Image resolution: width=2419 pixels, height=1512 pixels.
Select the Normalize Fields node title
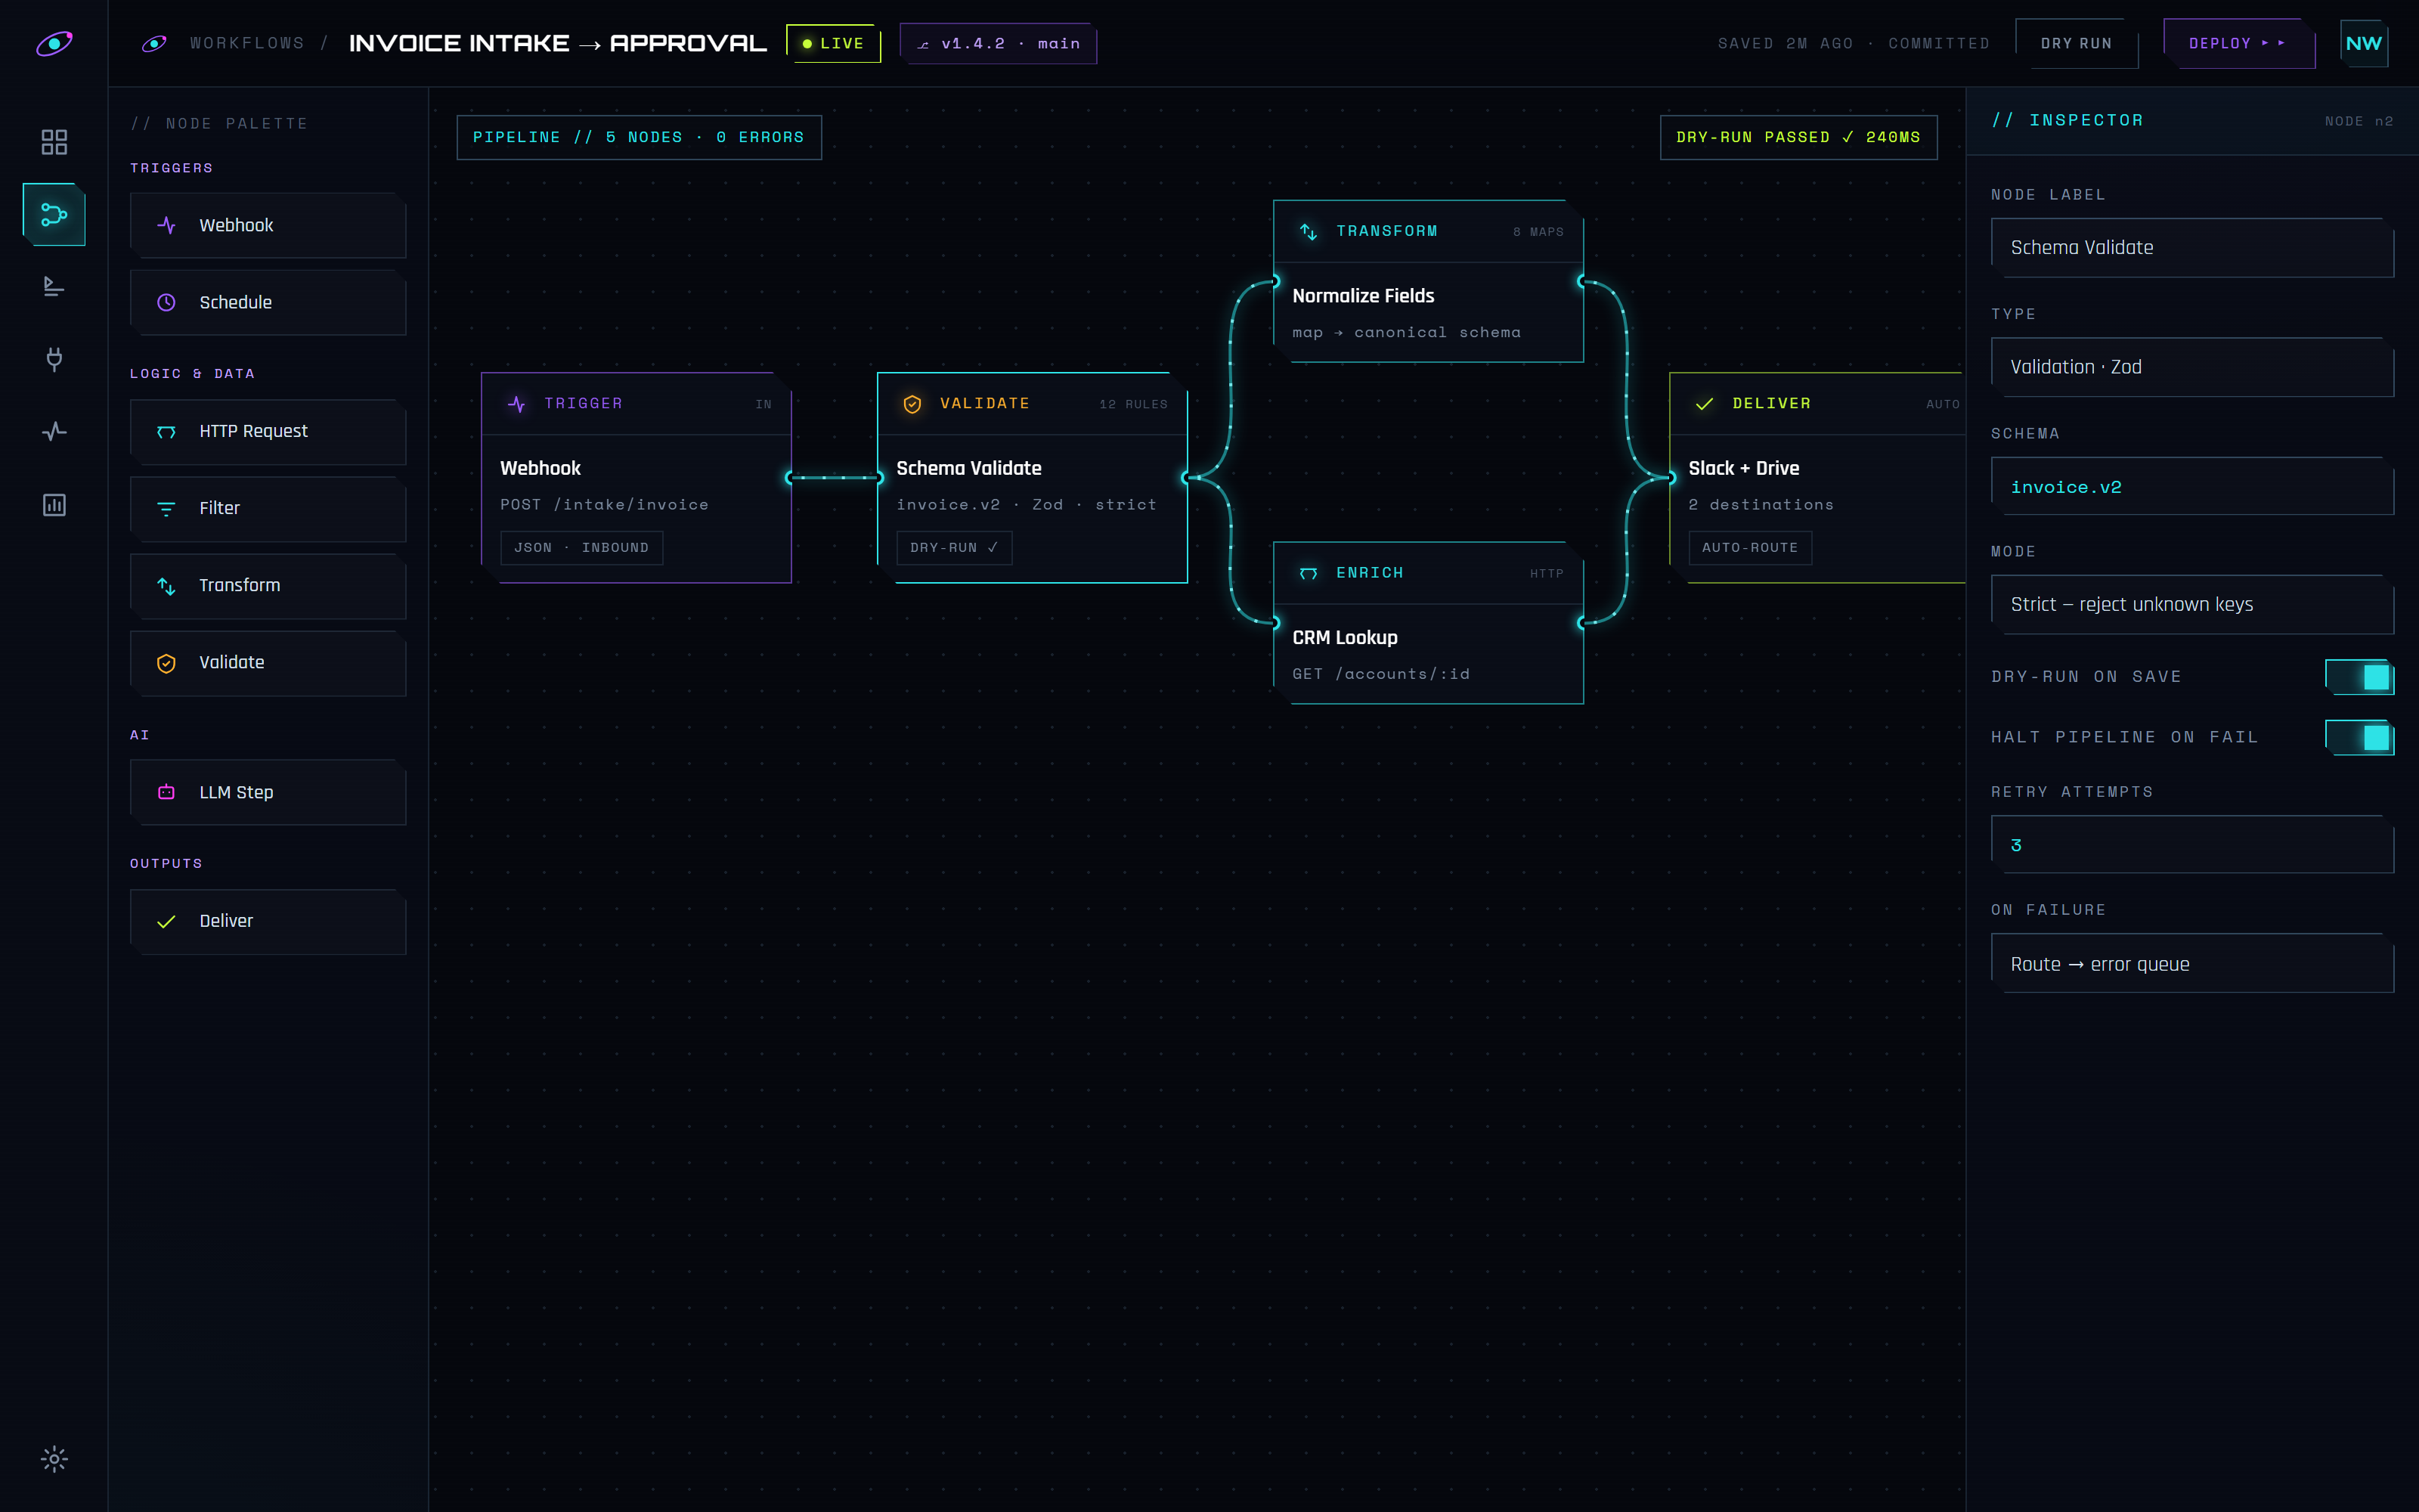click(1362, 296)
